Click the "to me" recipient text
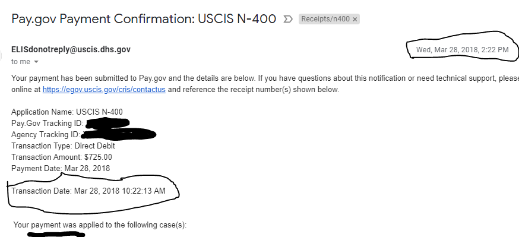The width and height of the screenshot is (519, 237). 21,62
